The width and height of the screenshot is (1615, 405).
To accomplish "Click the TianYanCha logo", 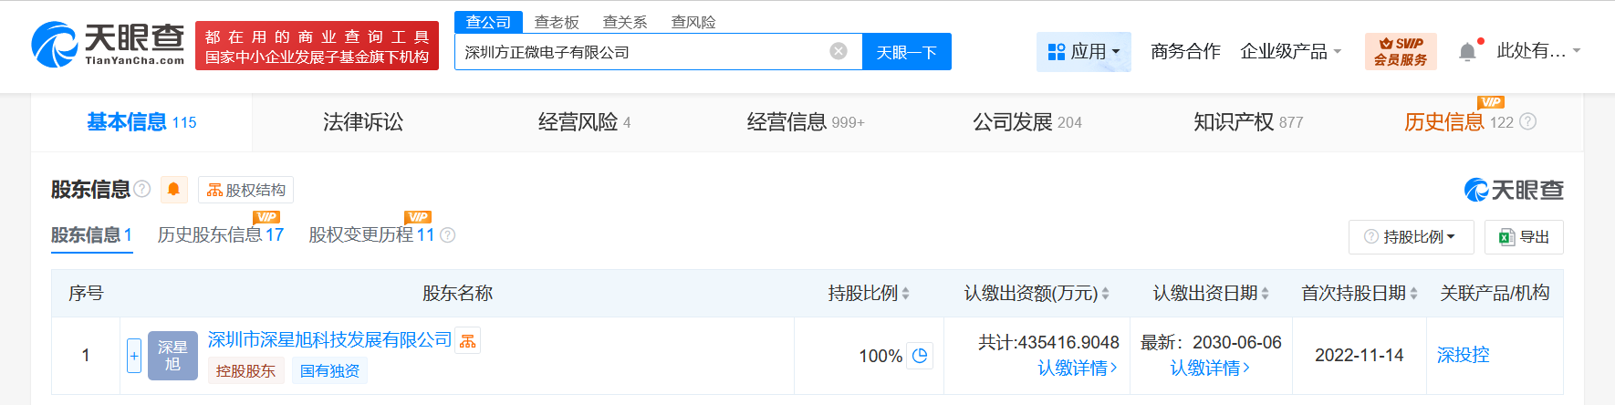I will pyautogui.click(x=108, y=46).
